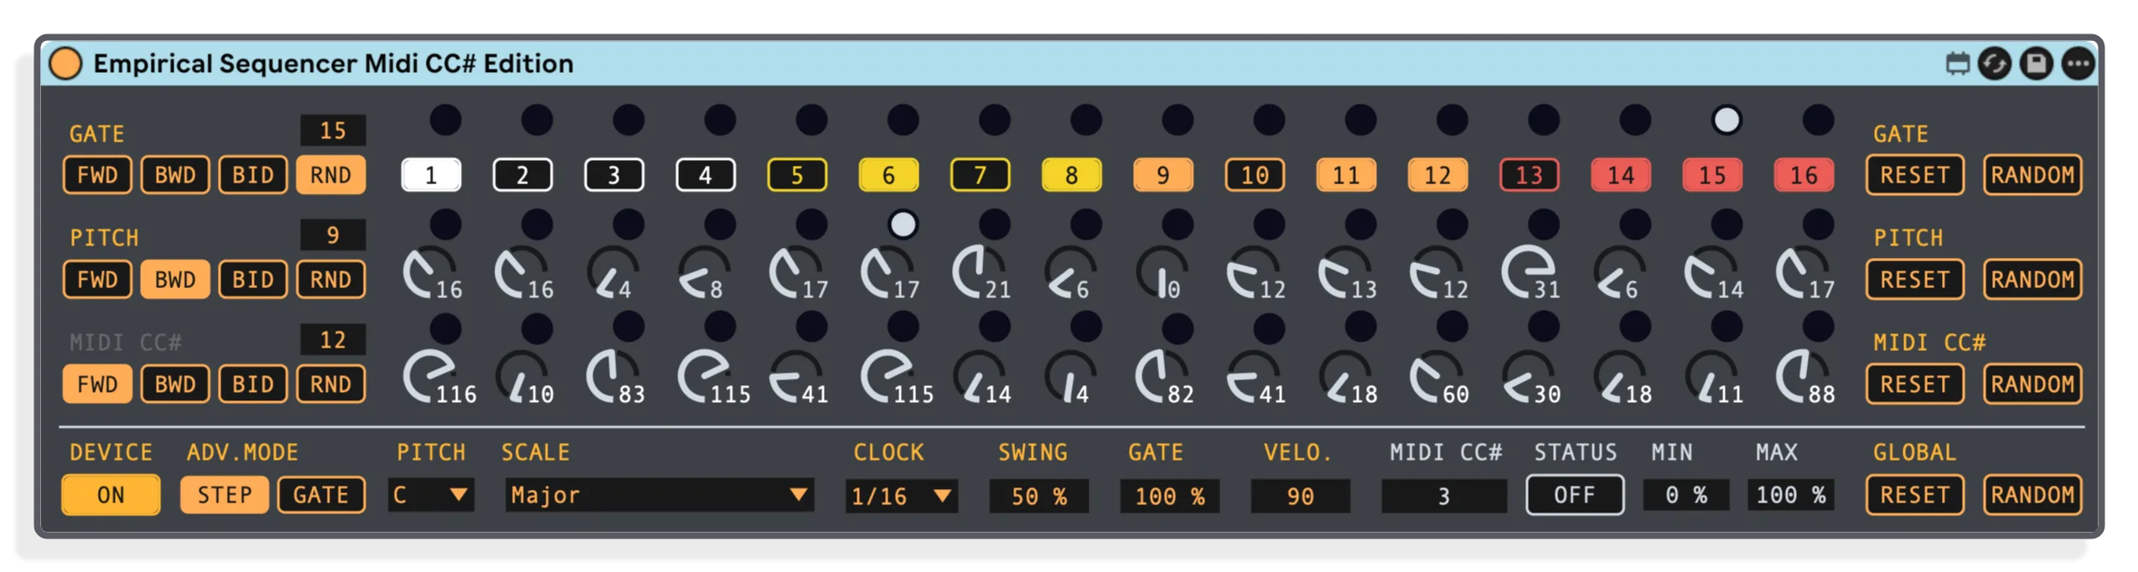The width and height of the screenshot is (2138, 572).
Task: Select GATE advance mode
Action: click(x=320, y=495)
